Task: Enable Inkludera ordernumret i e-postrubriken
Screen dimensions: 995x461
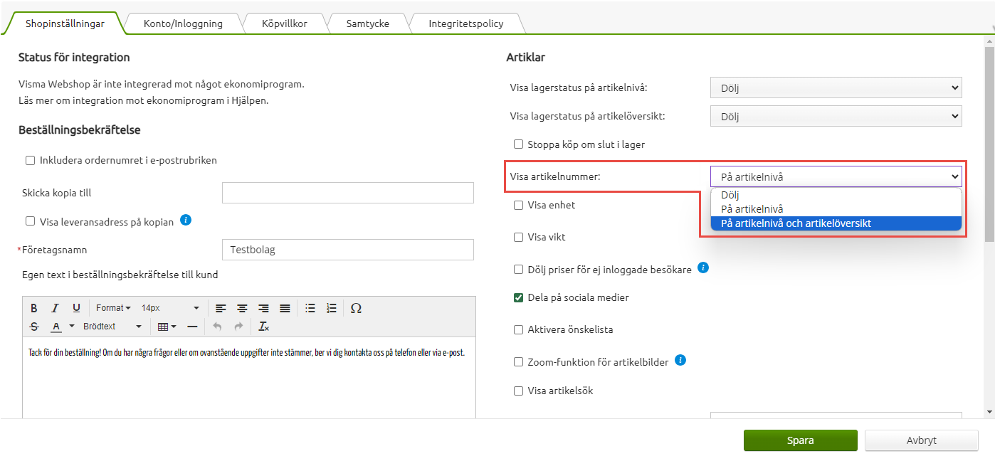Action: coord(30,161)
